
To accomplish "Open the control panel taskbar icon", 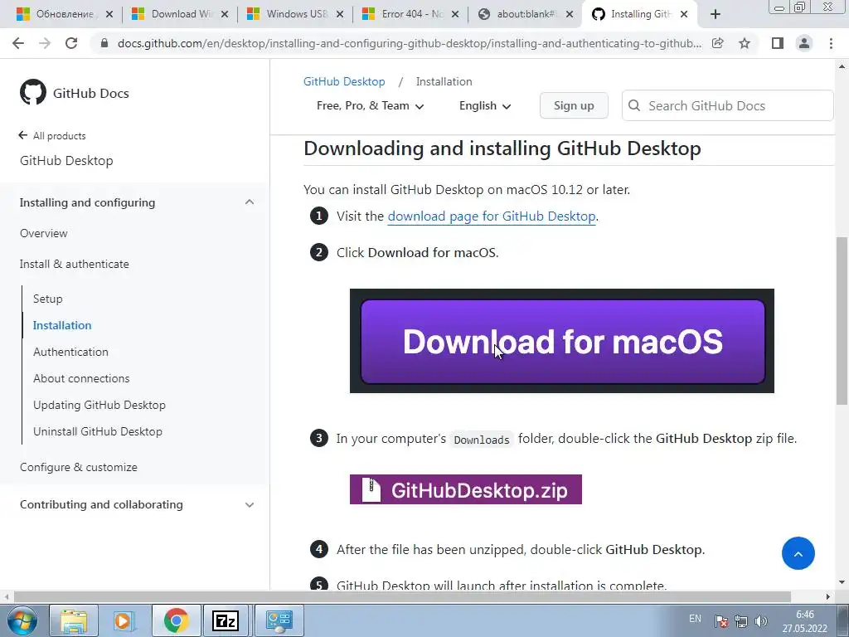I will tap(279, 620).
